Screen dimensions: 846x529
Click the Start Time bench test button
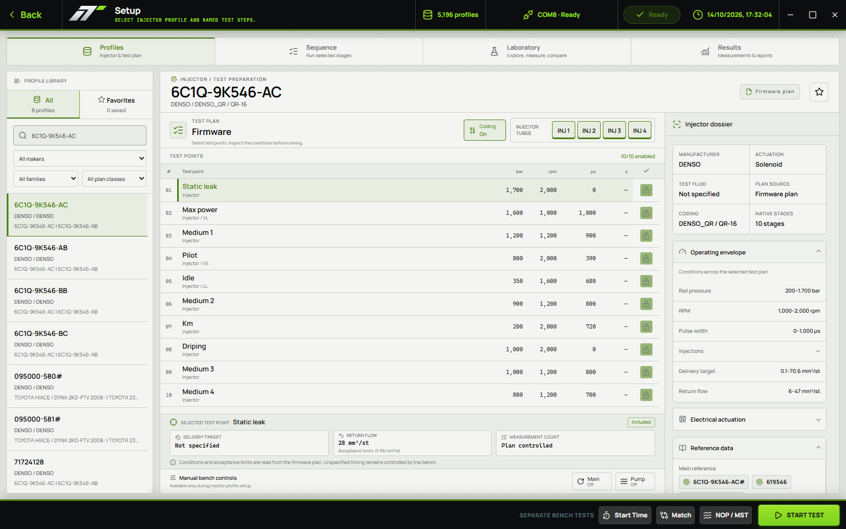point(626,515)
